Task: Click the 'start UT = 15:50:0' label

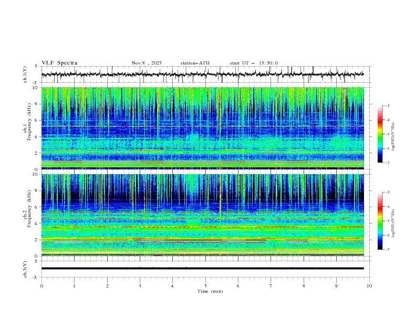Action: (x=254, y=63)
